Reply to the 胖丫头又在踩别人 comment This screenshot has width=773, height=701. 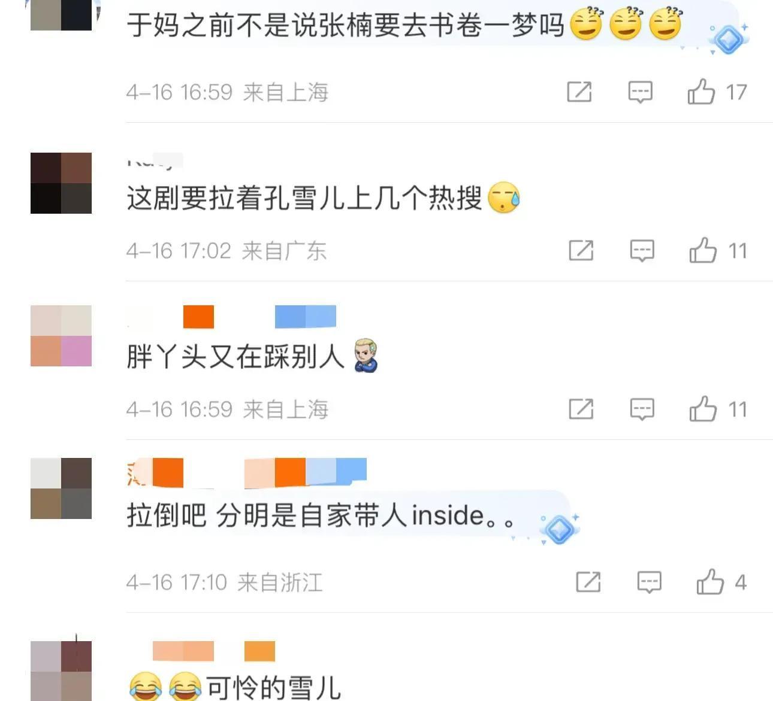coord(642,409)
